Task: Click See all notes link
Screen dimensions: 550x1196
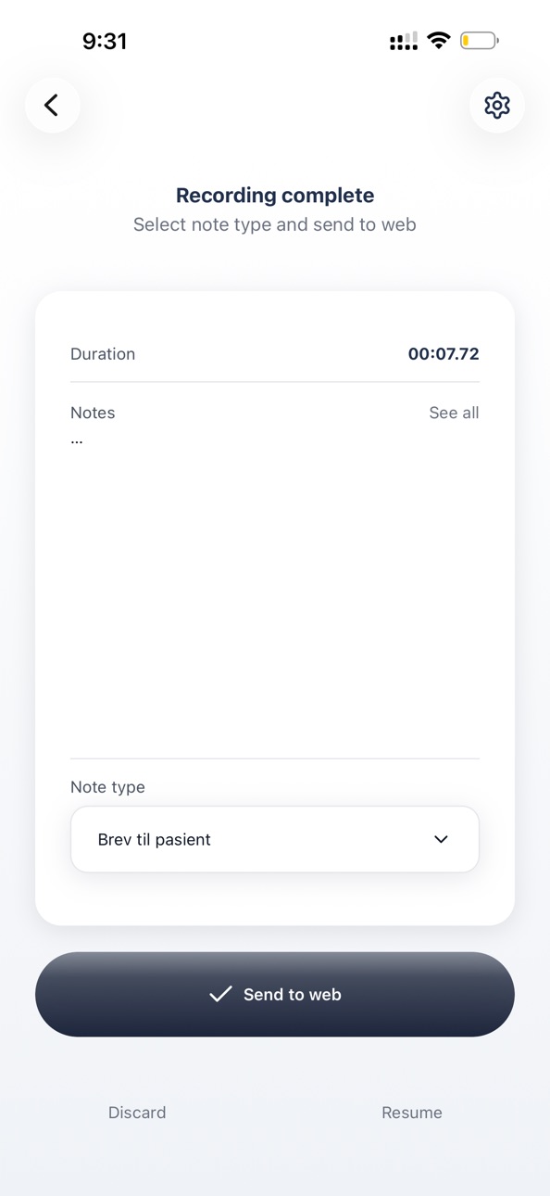Action: click(454, 413)
